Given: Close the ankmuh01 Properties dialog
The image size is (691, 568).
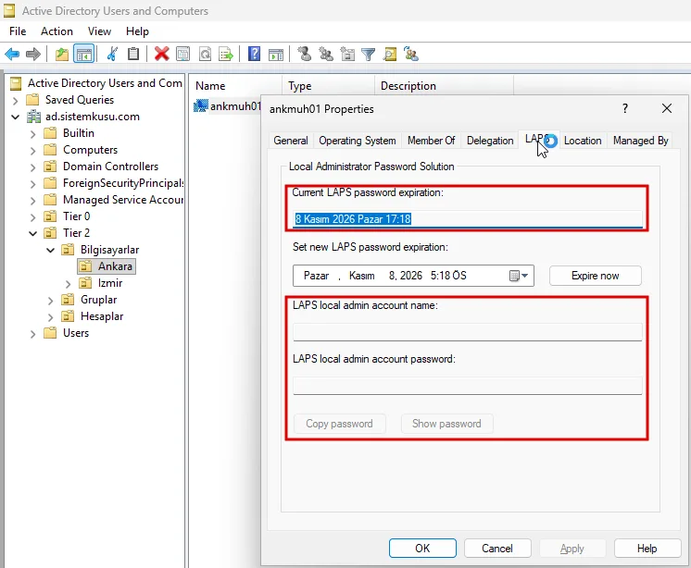Looking at the screenshot, I should pos(667,108).
